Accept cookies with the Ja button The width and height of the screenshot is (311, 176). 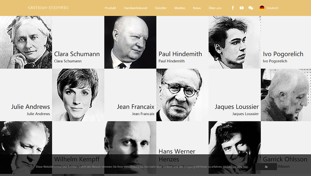pyautogui.click(x=266, y=167)
